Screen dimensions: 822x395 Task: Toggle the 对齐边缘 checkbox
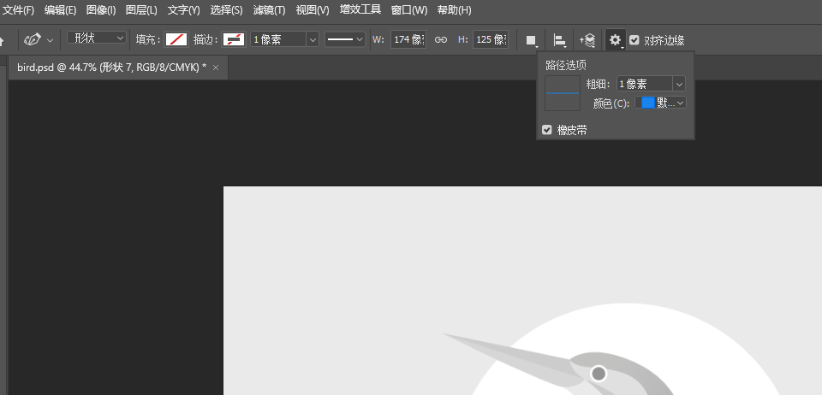(634, 40)
